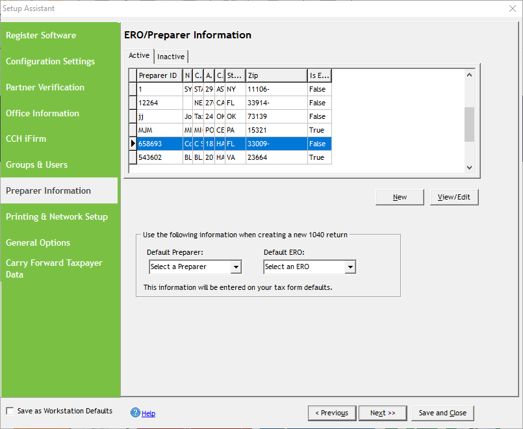The height and width of the screenshot is (429, 523).
Task: Click Save and Close button
Action: [442, 413]
